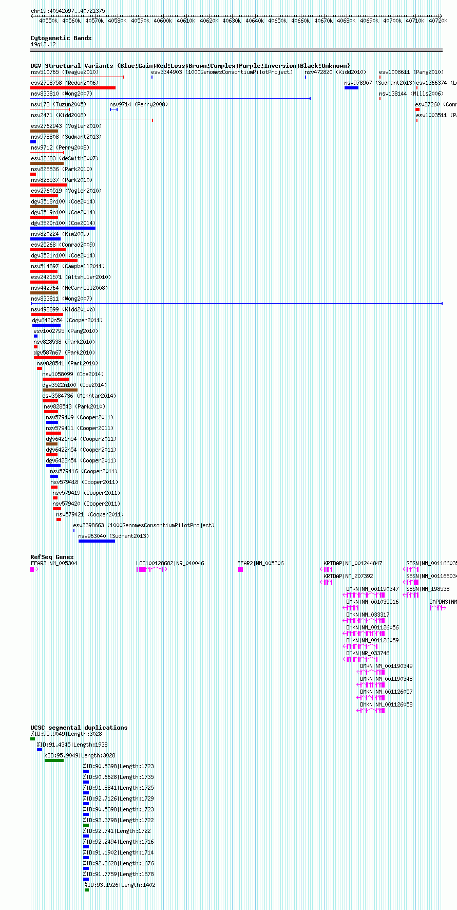Select the nsv442764 (McCarroll2008) label
This screenshot has height=910, width=457.
coord(69,288)
